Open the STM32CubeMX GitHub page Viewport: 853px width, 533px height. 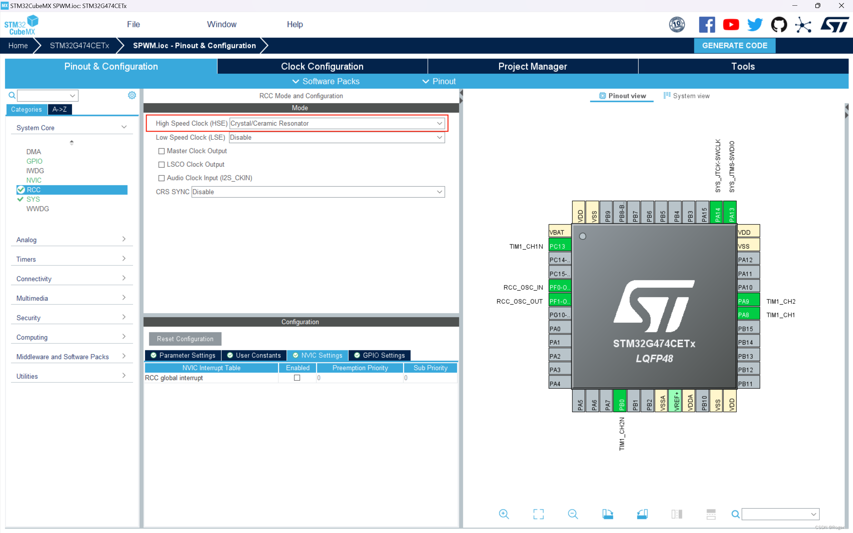[x=779, y=25]
